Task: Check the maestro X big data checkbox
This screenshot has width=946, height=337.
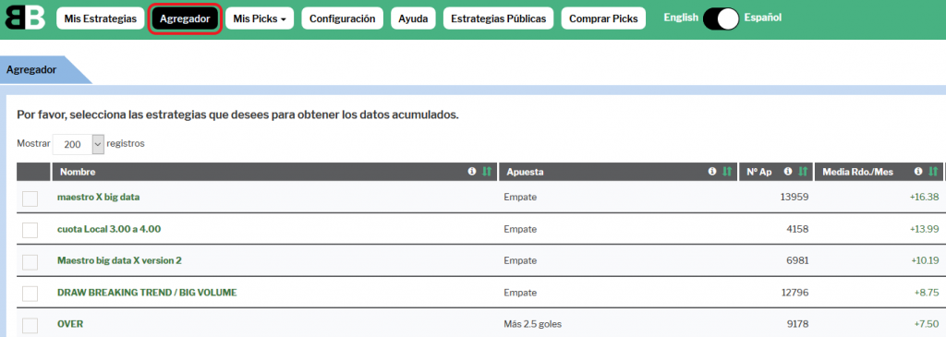Action: [x=30, y=198]
